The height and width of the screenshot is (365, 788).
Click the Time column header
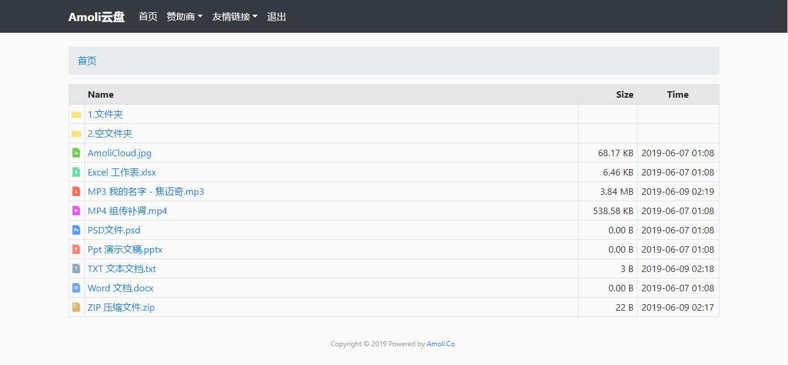tap(678, 94)
